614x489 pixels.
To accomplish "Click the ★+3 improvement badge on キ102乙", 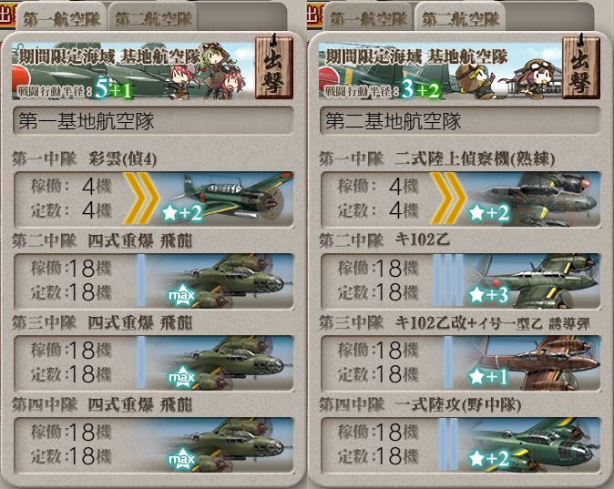I will pyautogui.click(x=488, y=295).
